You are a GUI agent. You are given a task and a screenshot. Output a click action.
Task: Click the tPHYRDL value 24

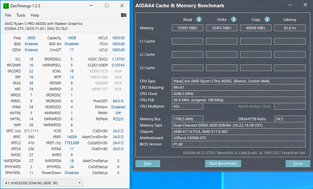(x=71, y=167)
